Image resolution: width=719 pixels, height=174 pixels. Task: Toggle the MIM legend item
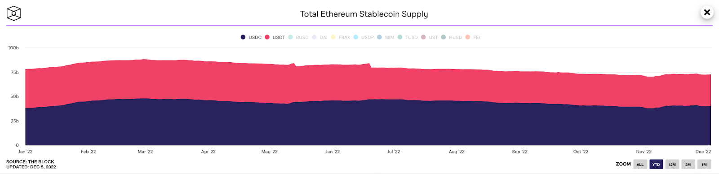[386, 37]
